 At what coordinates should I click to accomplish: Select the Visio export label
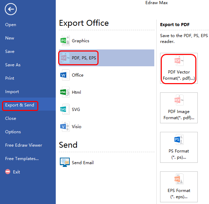pyautogui.click(x=77, y=127)
